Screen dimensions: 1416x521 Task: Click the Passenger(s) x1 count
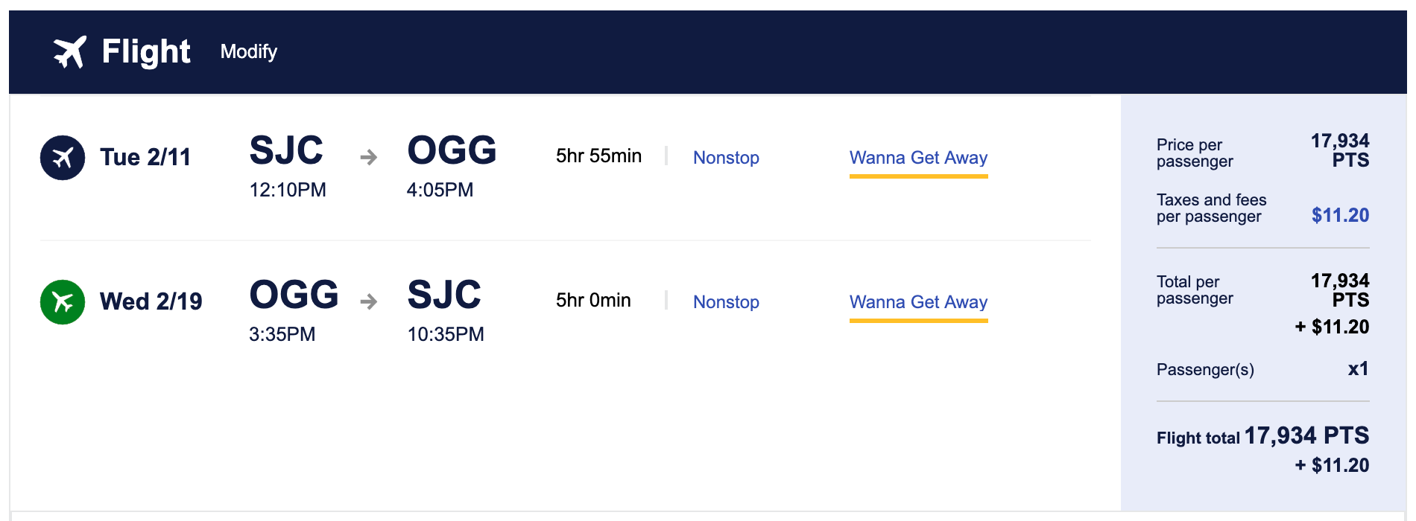pyautogui.click(x=1358, y=368)
